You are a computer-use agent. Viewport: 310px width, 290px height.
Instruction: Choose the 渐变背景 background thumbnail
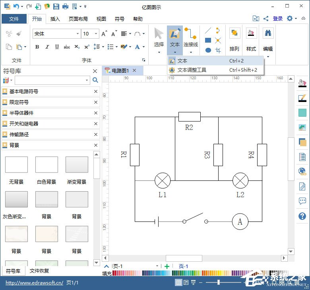click(x=77, y=165)
